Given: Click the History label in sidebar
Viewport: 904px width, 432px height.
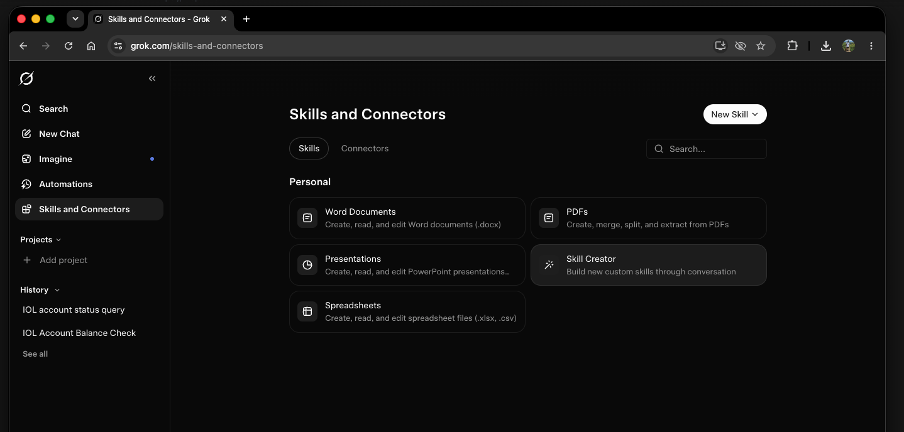Looking at the screenshot, I should coord(34,290).
